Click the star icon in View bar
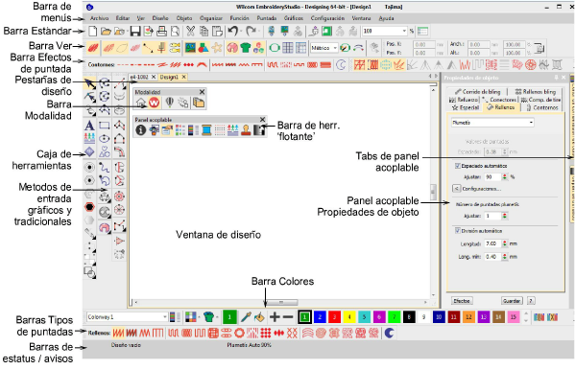 click(x=217, y=48)
